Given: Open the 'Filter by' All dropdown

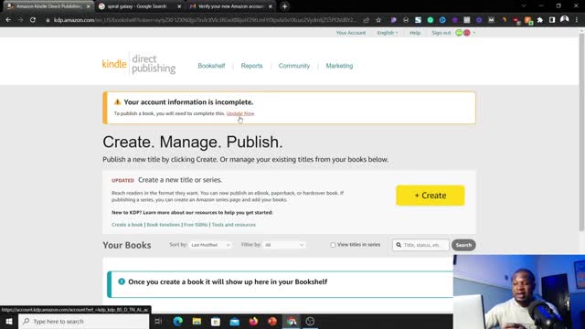Looking at the screenshot, I should pyautogui.click(x=284, y=245).
